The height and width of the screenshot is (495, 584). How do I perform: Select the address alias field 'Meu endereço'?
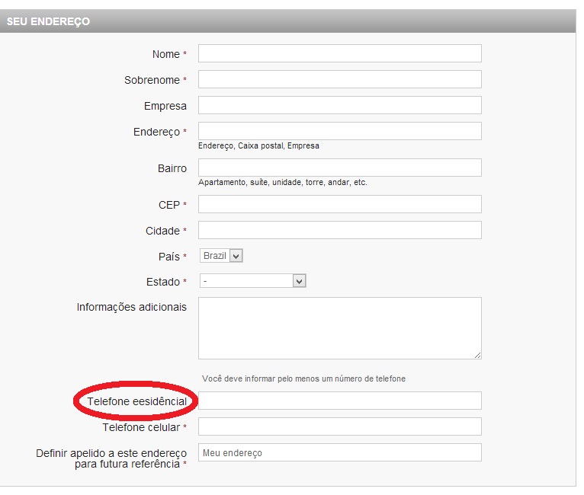pyautogui.click(x=340, y=452)
